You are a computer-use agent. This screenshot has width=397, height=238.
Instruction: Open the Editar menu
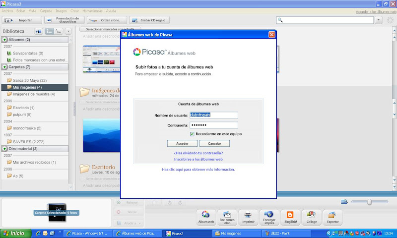point(21,11)
